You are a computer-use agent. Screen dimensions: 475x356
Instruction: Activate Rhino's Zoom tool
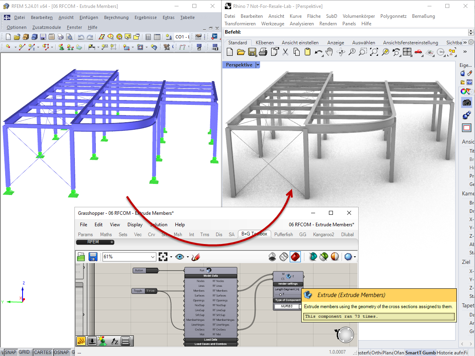coord(352,52)
